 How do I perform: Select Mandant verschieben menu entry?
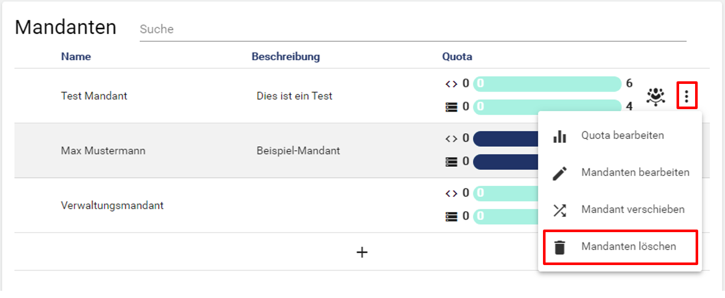[633, 209]
